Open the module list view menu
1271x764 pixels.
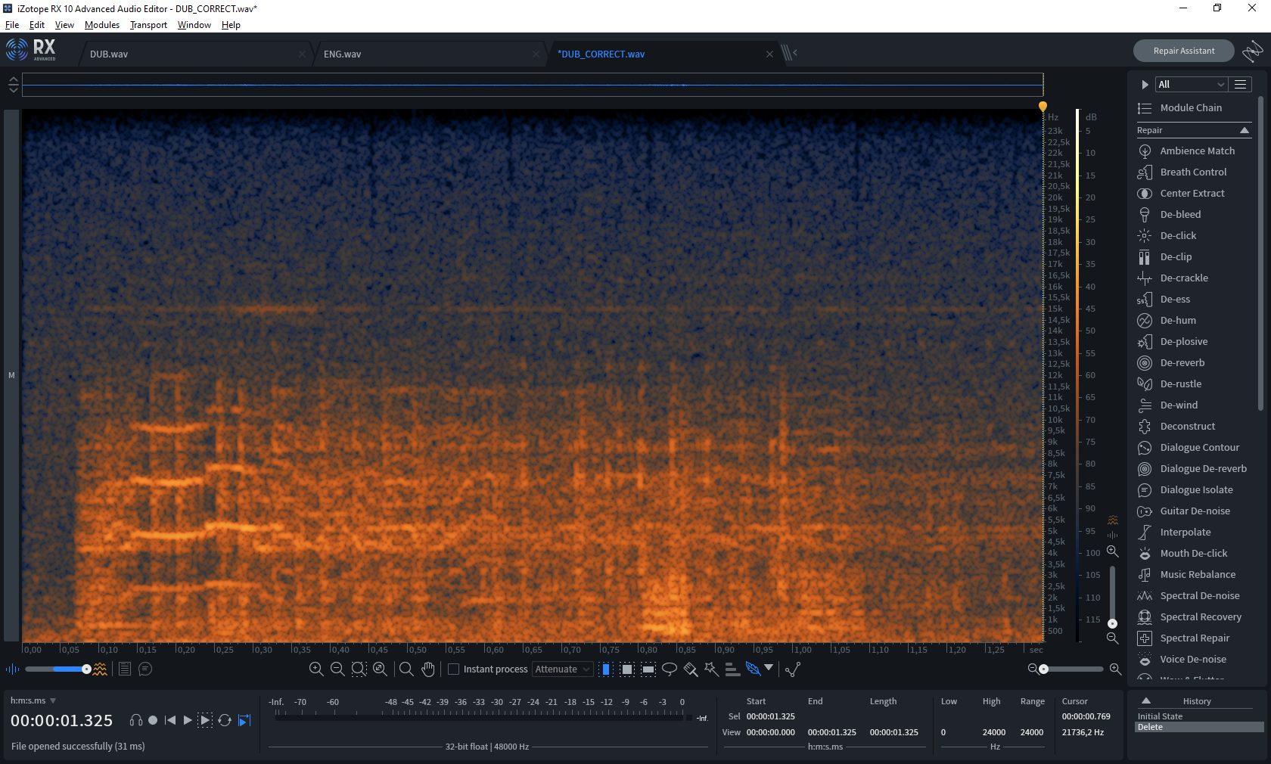[x=1240, y=85]
